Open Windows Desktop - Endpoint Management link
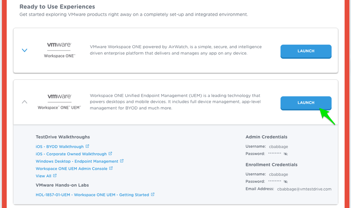 tap(77, 162)
